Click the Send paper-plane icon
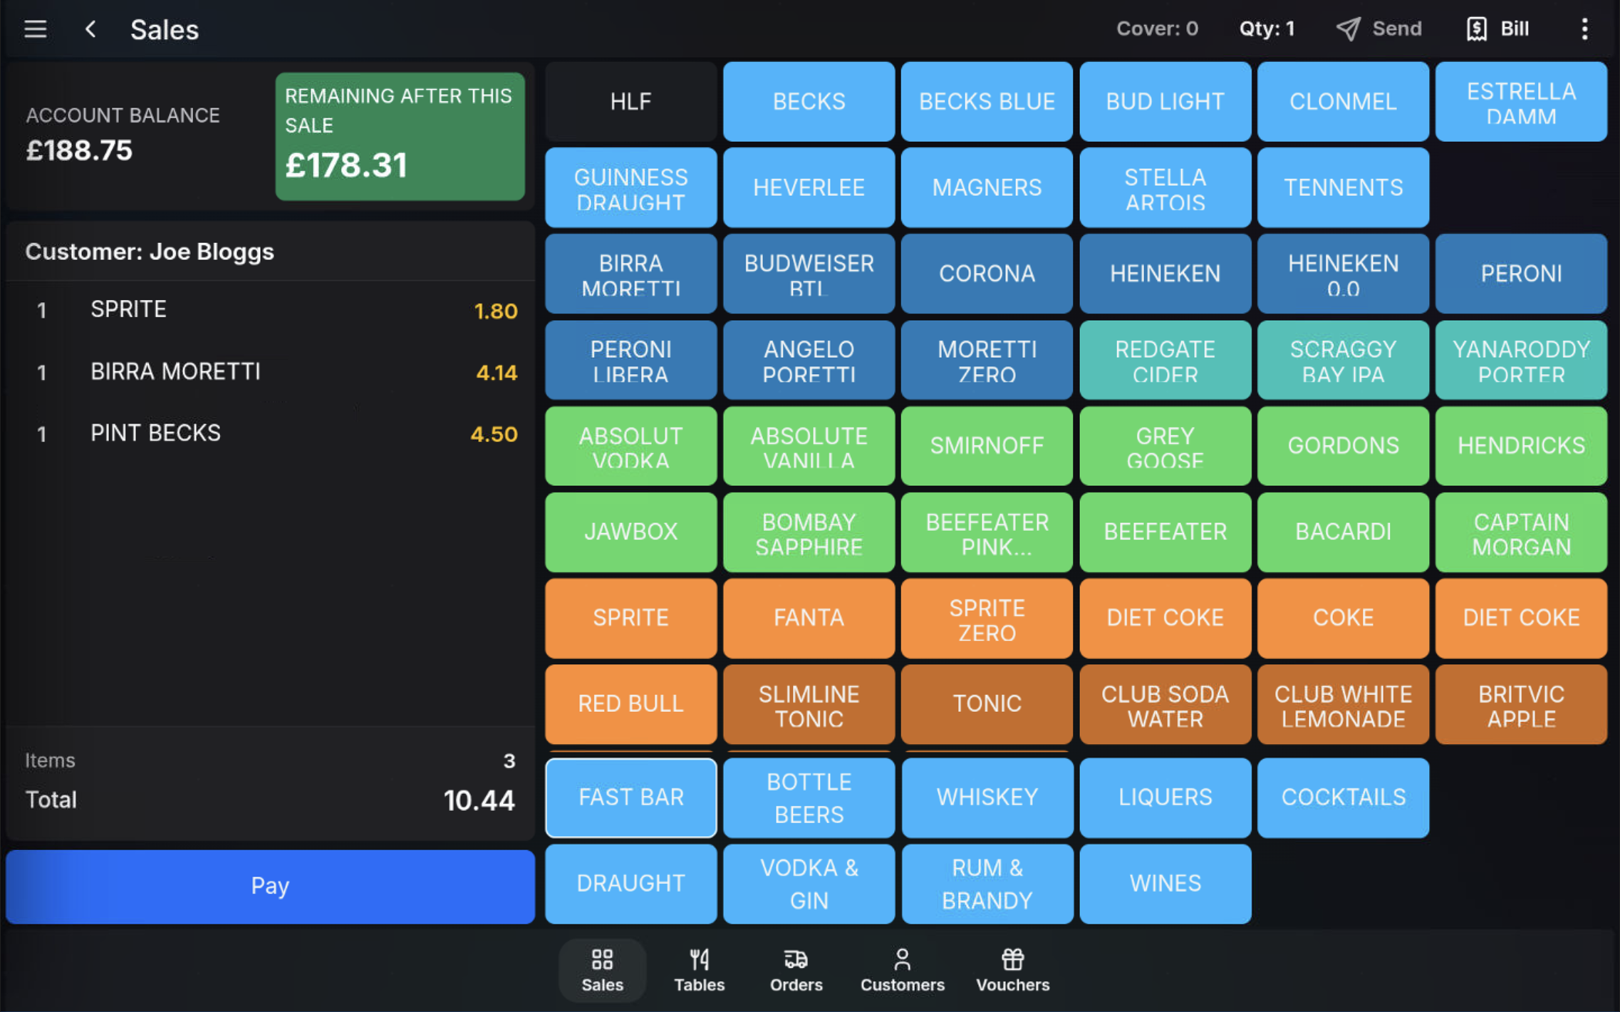1620x1012 pixels. pyautogui.click(x=1348, y=29)
